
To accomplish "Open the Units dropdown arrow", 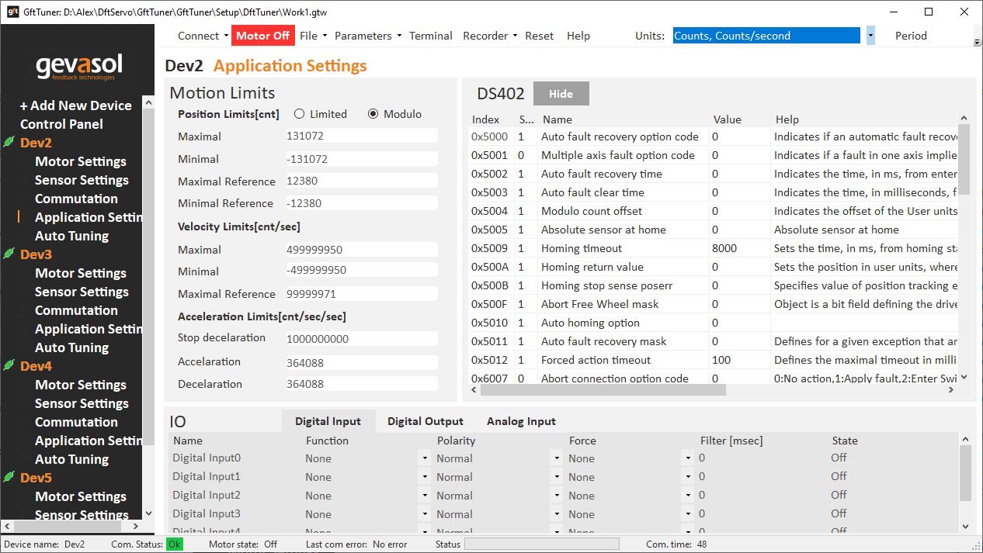I will [x=870, y=36].
